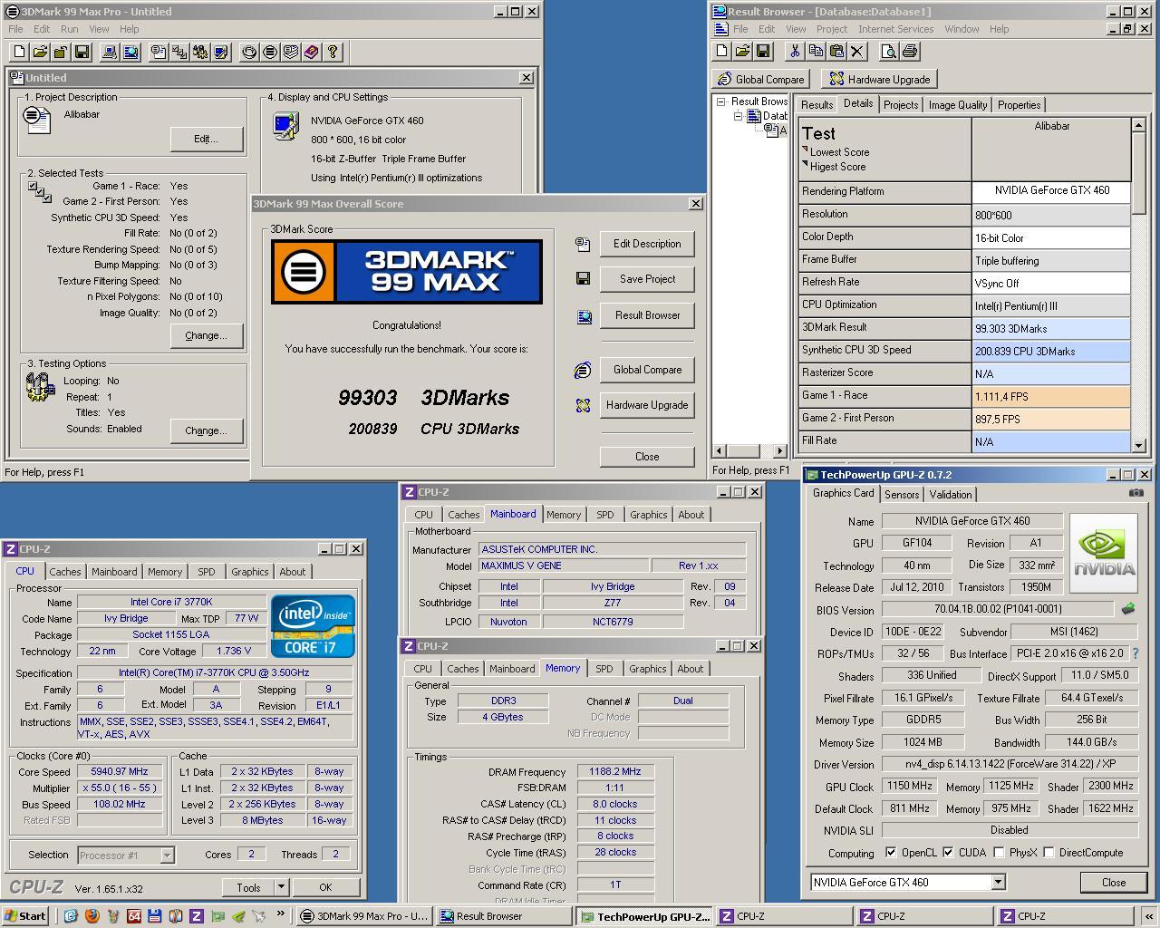
Task: Click New project icon in 3DMark toolbar
Action: click(18, 52)
